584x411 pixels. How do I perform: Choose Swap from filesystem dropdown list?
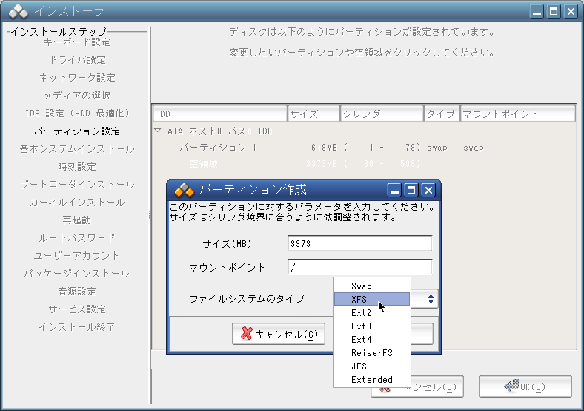click(371, 286)
